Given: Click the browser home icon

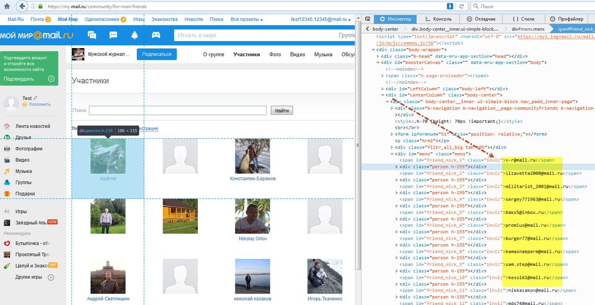Looking at the screenshot, I should 7,6.
